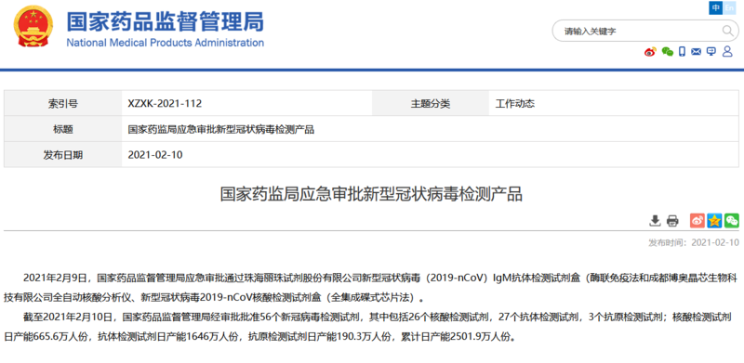The image size is (744, 363).
Task: Click the 工作动态 category value
Action: (x=515, y=104)
